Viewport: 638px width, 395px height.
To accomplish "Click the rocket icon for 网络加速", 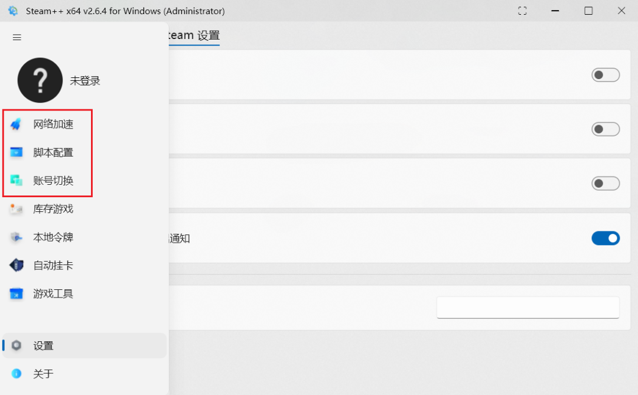I will 16,124.
